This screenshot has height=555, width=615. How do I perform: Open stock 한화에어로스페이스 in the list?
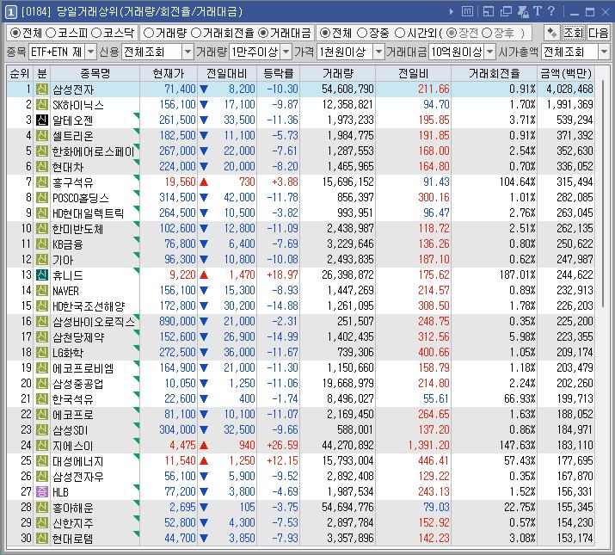click(x=94, y=151)
